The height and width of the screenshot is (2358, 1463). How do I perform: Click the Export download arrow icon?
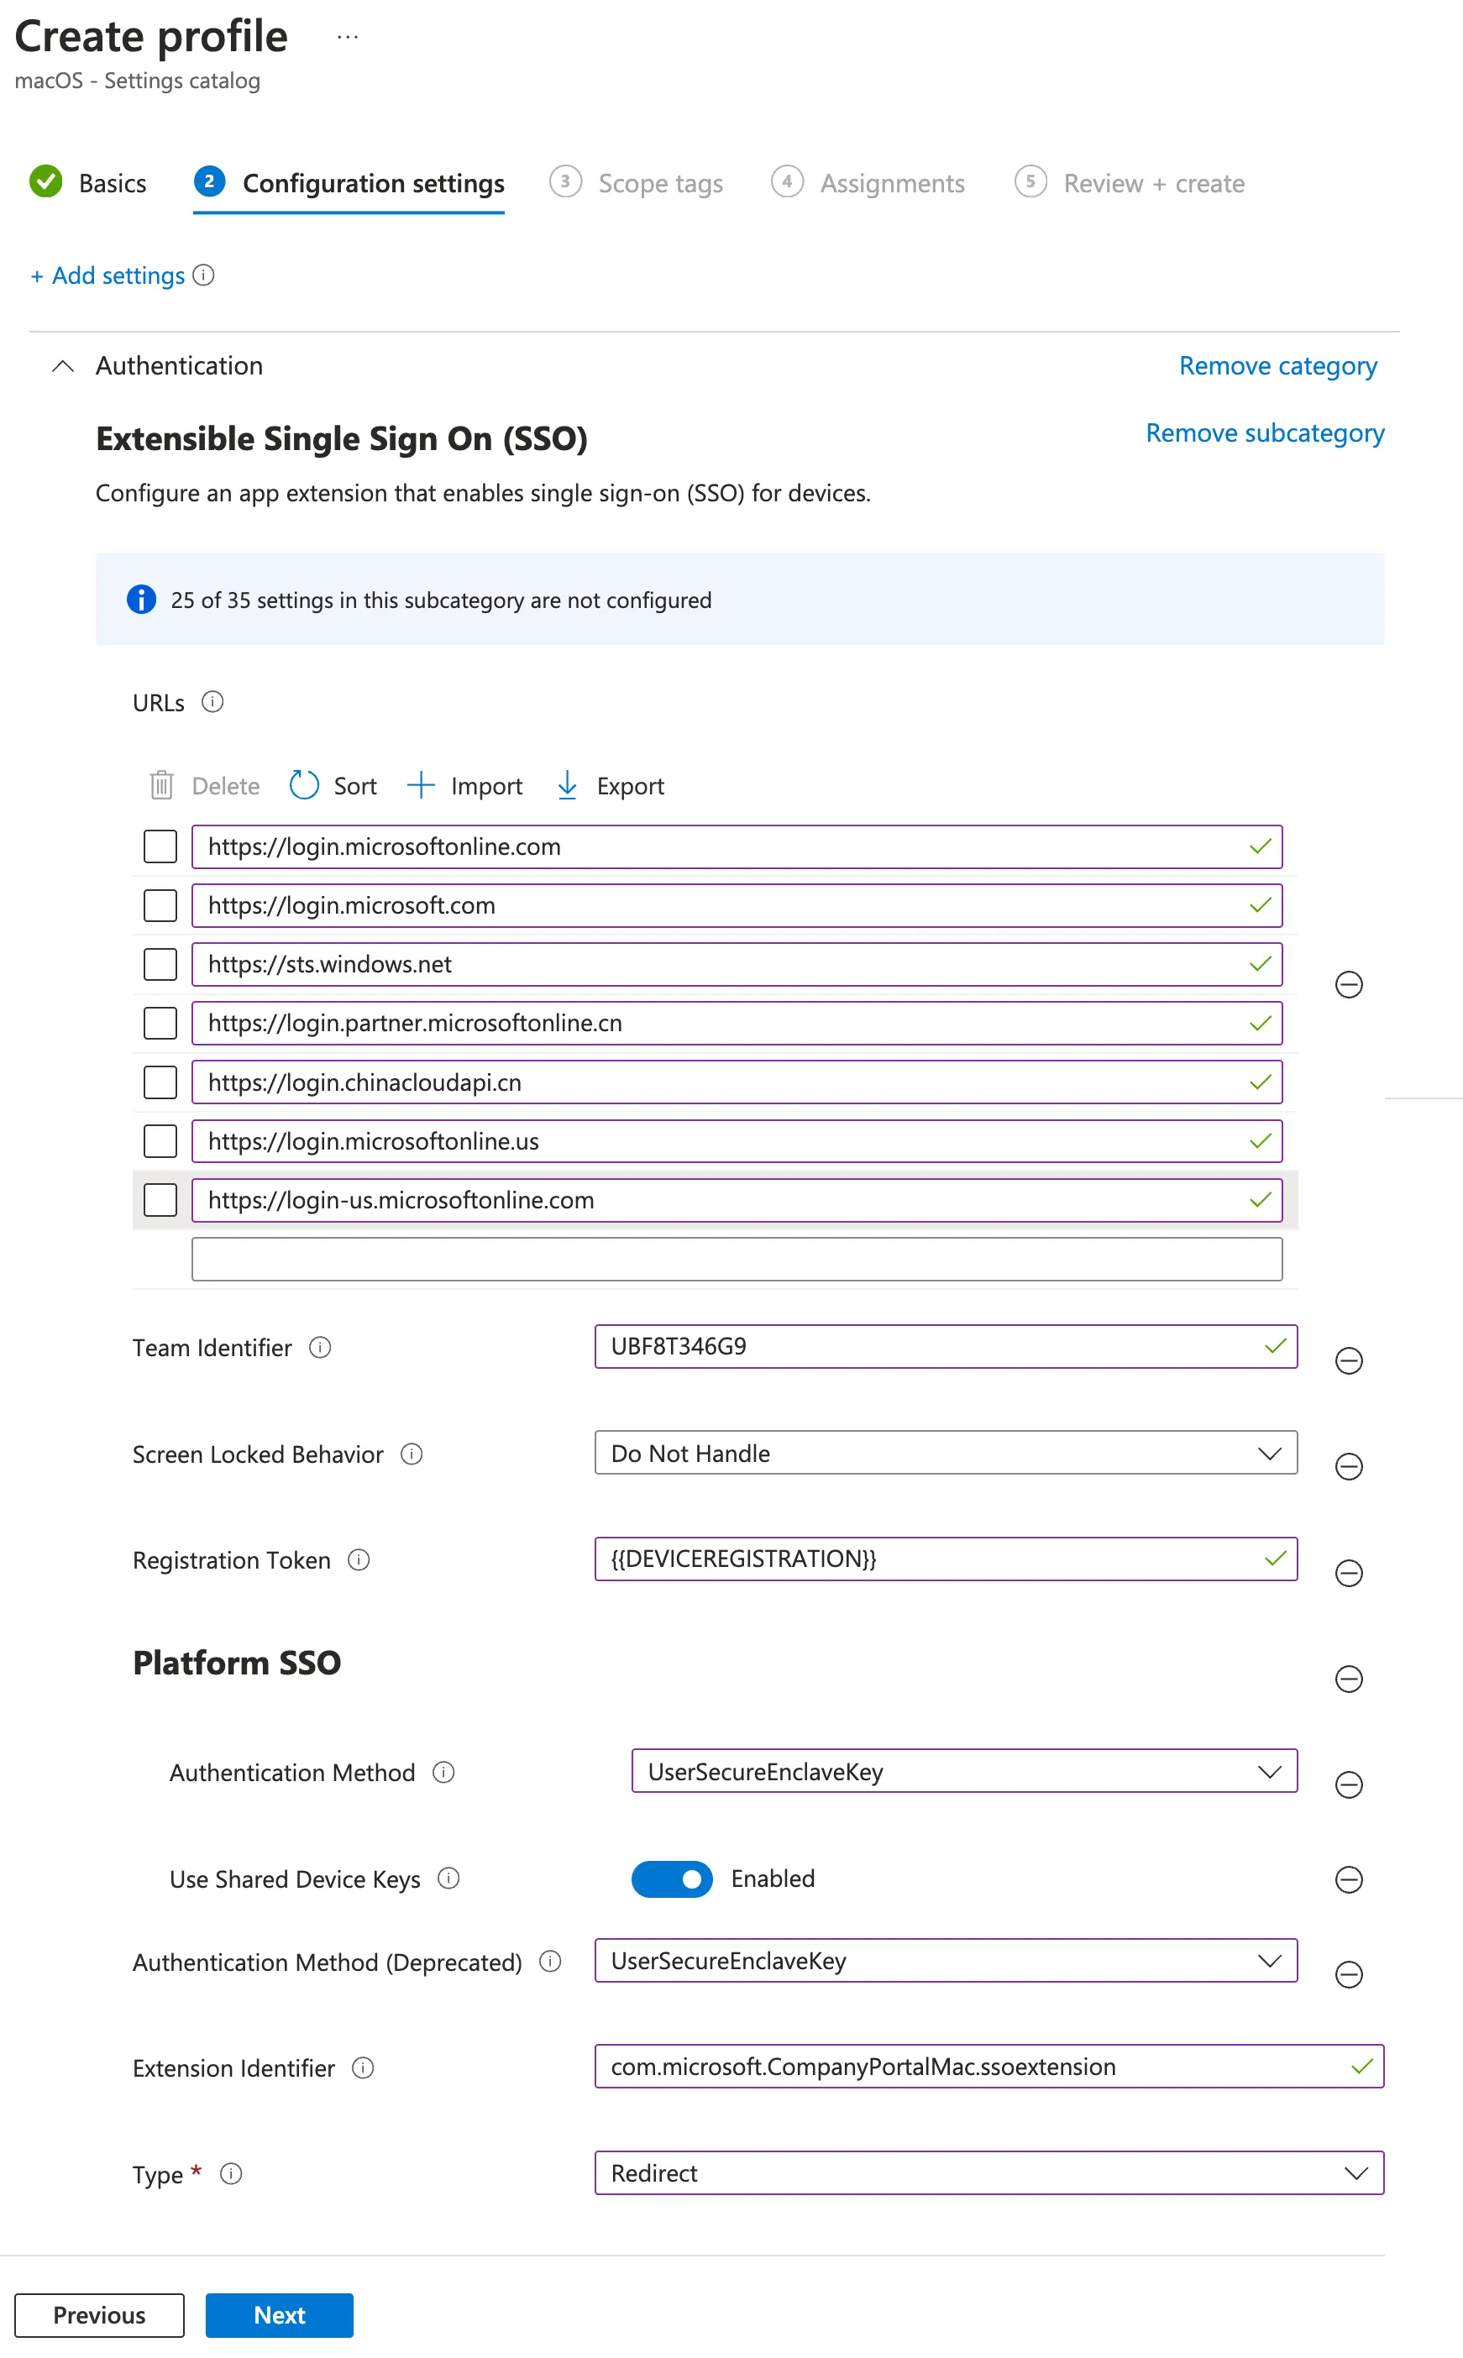coord(567,785)
